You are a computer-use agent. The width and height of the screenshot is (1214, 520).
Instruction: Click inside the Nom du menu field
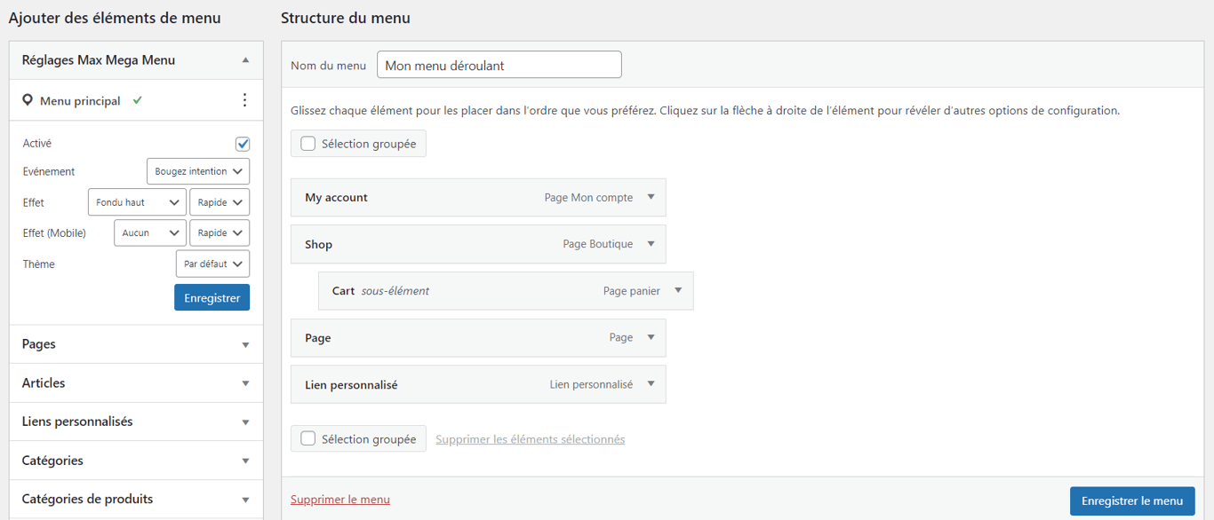click(x=498, y=64)
